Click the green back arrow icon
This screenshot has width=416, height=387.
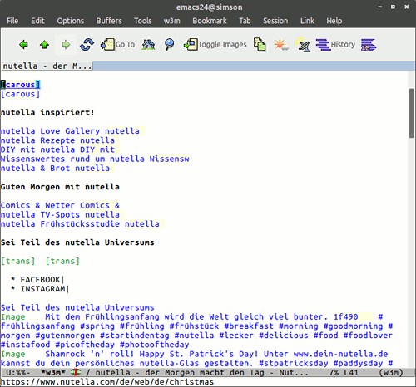tap(23, 44)
